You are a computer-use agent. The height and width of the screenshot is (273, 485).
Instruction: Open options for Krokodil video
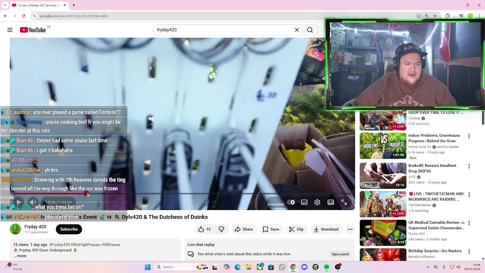(469, 166)
